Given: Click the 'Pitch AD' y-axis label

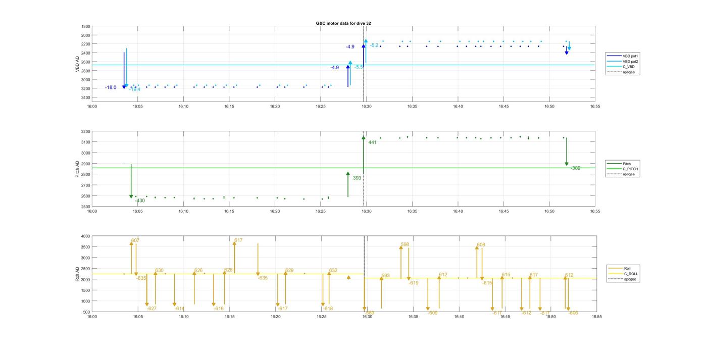Looking at the screenshot, I should (x=78, y=169).
